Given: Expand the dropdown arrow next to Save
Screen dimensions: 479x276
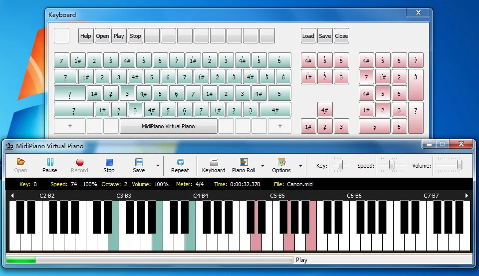Looking at the screenshot, I should (158, 166).
